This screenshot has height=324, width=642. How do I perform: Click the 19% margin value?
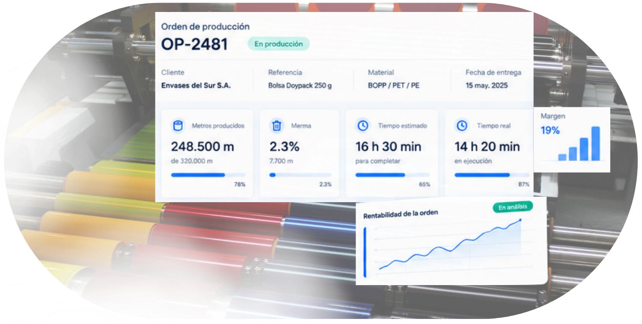[x=550, y=130]
